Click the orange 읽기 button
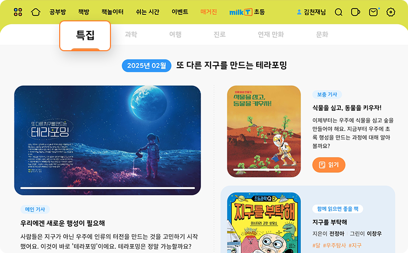Image resolution: width=408 pixels, height=253 pixels. click(x=328, y=165)
